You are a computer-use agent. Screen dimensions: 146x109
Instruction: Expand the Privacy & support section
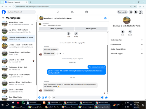tap(126, 53)
